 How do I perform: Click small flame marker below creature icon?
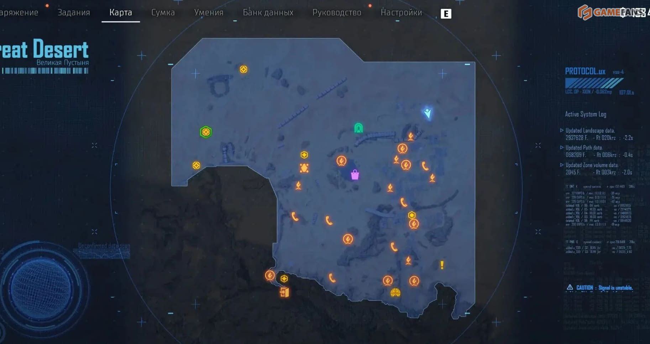coord(298,185)
